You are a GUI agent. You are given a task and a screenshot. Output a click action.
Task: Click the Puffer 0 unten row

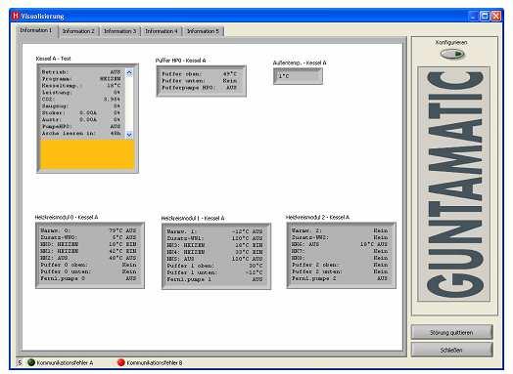88,271
